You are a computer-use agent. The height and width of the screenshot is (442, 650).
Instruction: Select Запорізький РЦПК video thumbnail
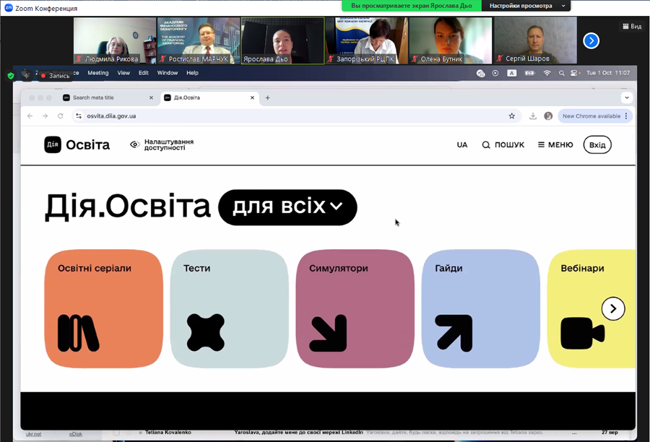367,40
